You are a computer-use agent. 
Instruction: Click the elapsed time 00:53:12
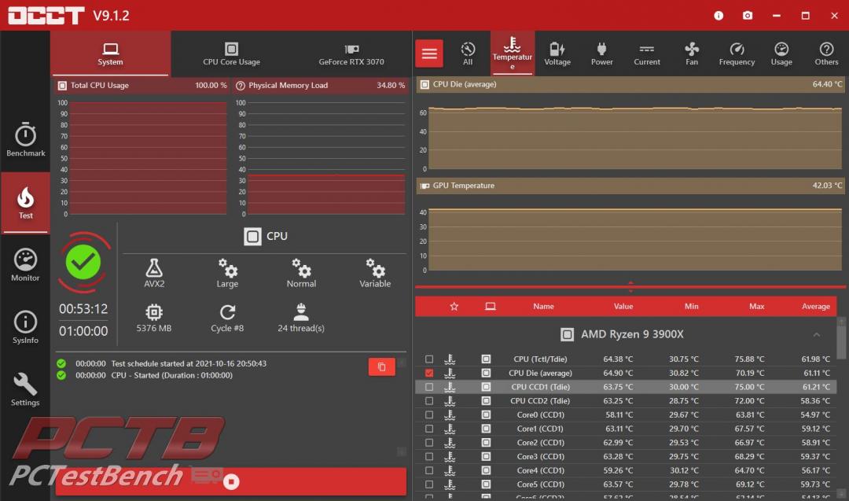83,309
